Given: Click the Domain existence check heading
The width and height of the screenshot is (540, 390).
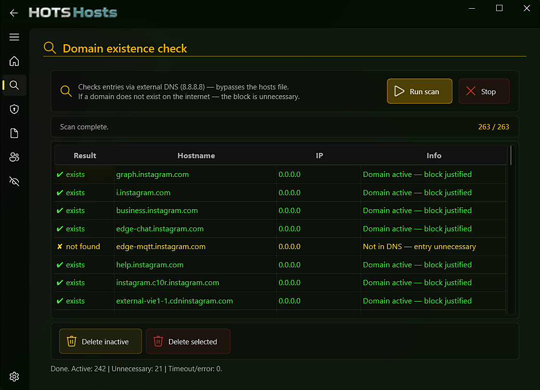Looking at the screenshot, I should pos(125,49).
